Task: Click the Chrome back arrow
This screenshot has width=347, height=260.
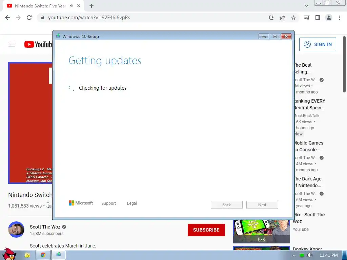Action: click(7, 18)
